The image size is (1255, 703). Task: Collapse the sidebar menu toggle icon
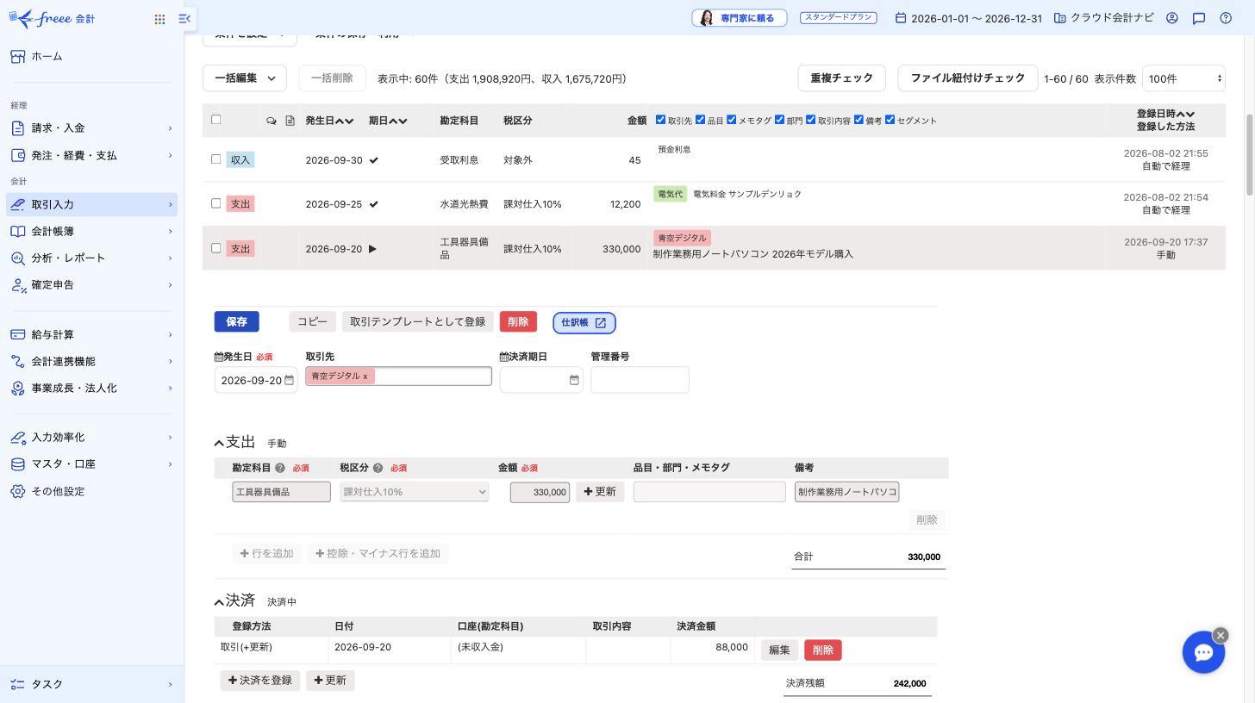pos(184,18)
